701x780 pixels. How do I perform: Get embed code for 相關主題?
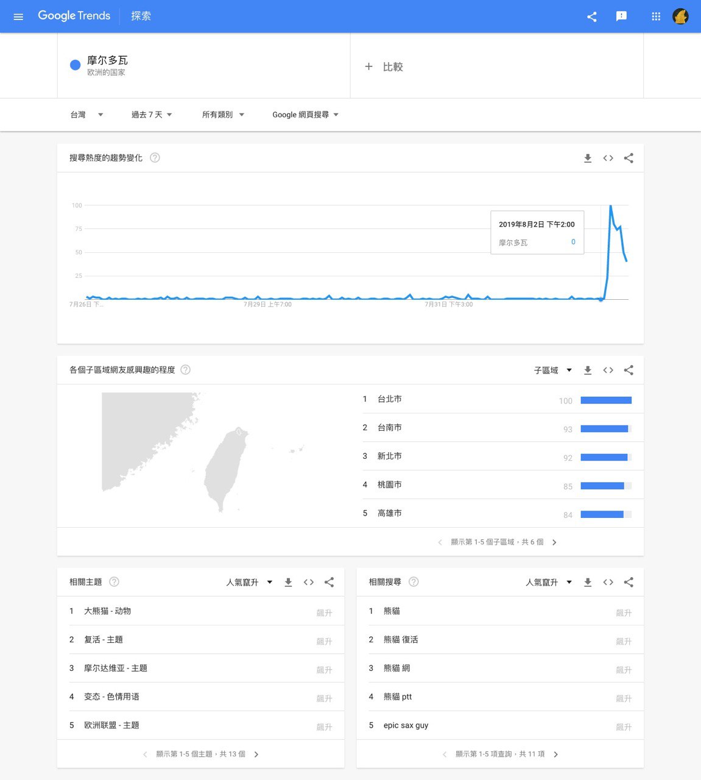pyautogui.click(x=309, y=583)
